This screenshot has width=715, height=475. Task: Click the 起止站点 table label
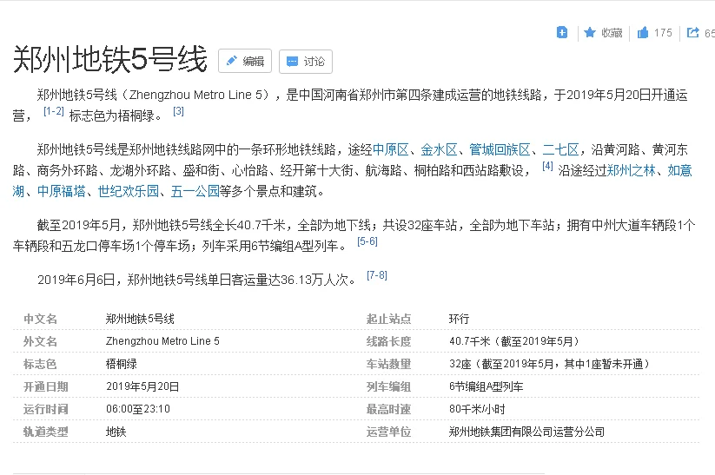pyautogui.click(x=388, y=319)
